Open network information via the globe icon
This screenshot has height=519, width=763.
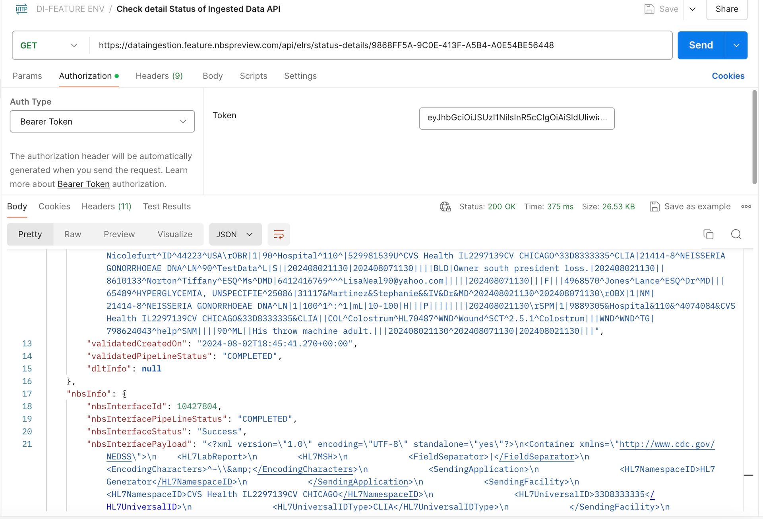[x=445, y=206]
